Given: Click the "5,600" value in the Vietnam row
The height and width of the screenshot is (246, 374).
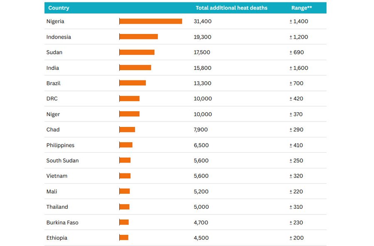Looking at the screenshot, I should tap(201, 176).
